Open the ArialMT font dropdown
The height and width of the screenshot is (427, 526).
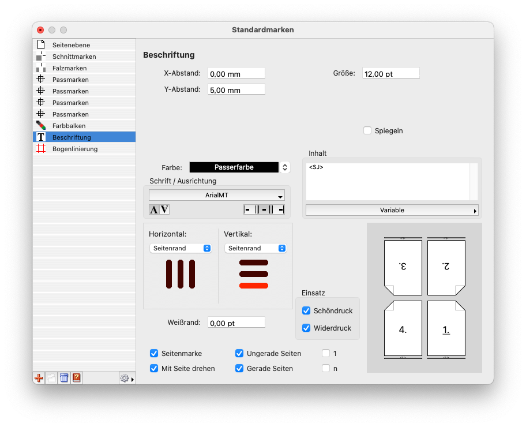pos(217,195)
